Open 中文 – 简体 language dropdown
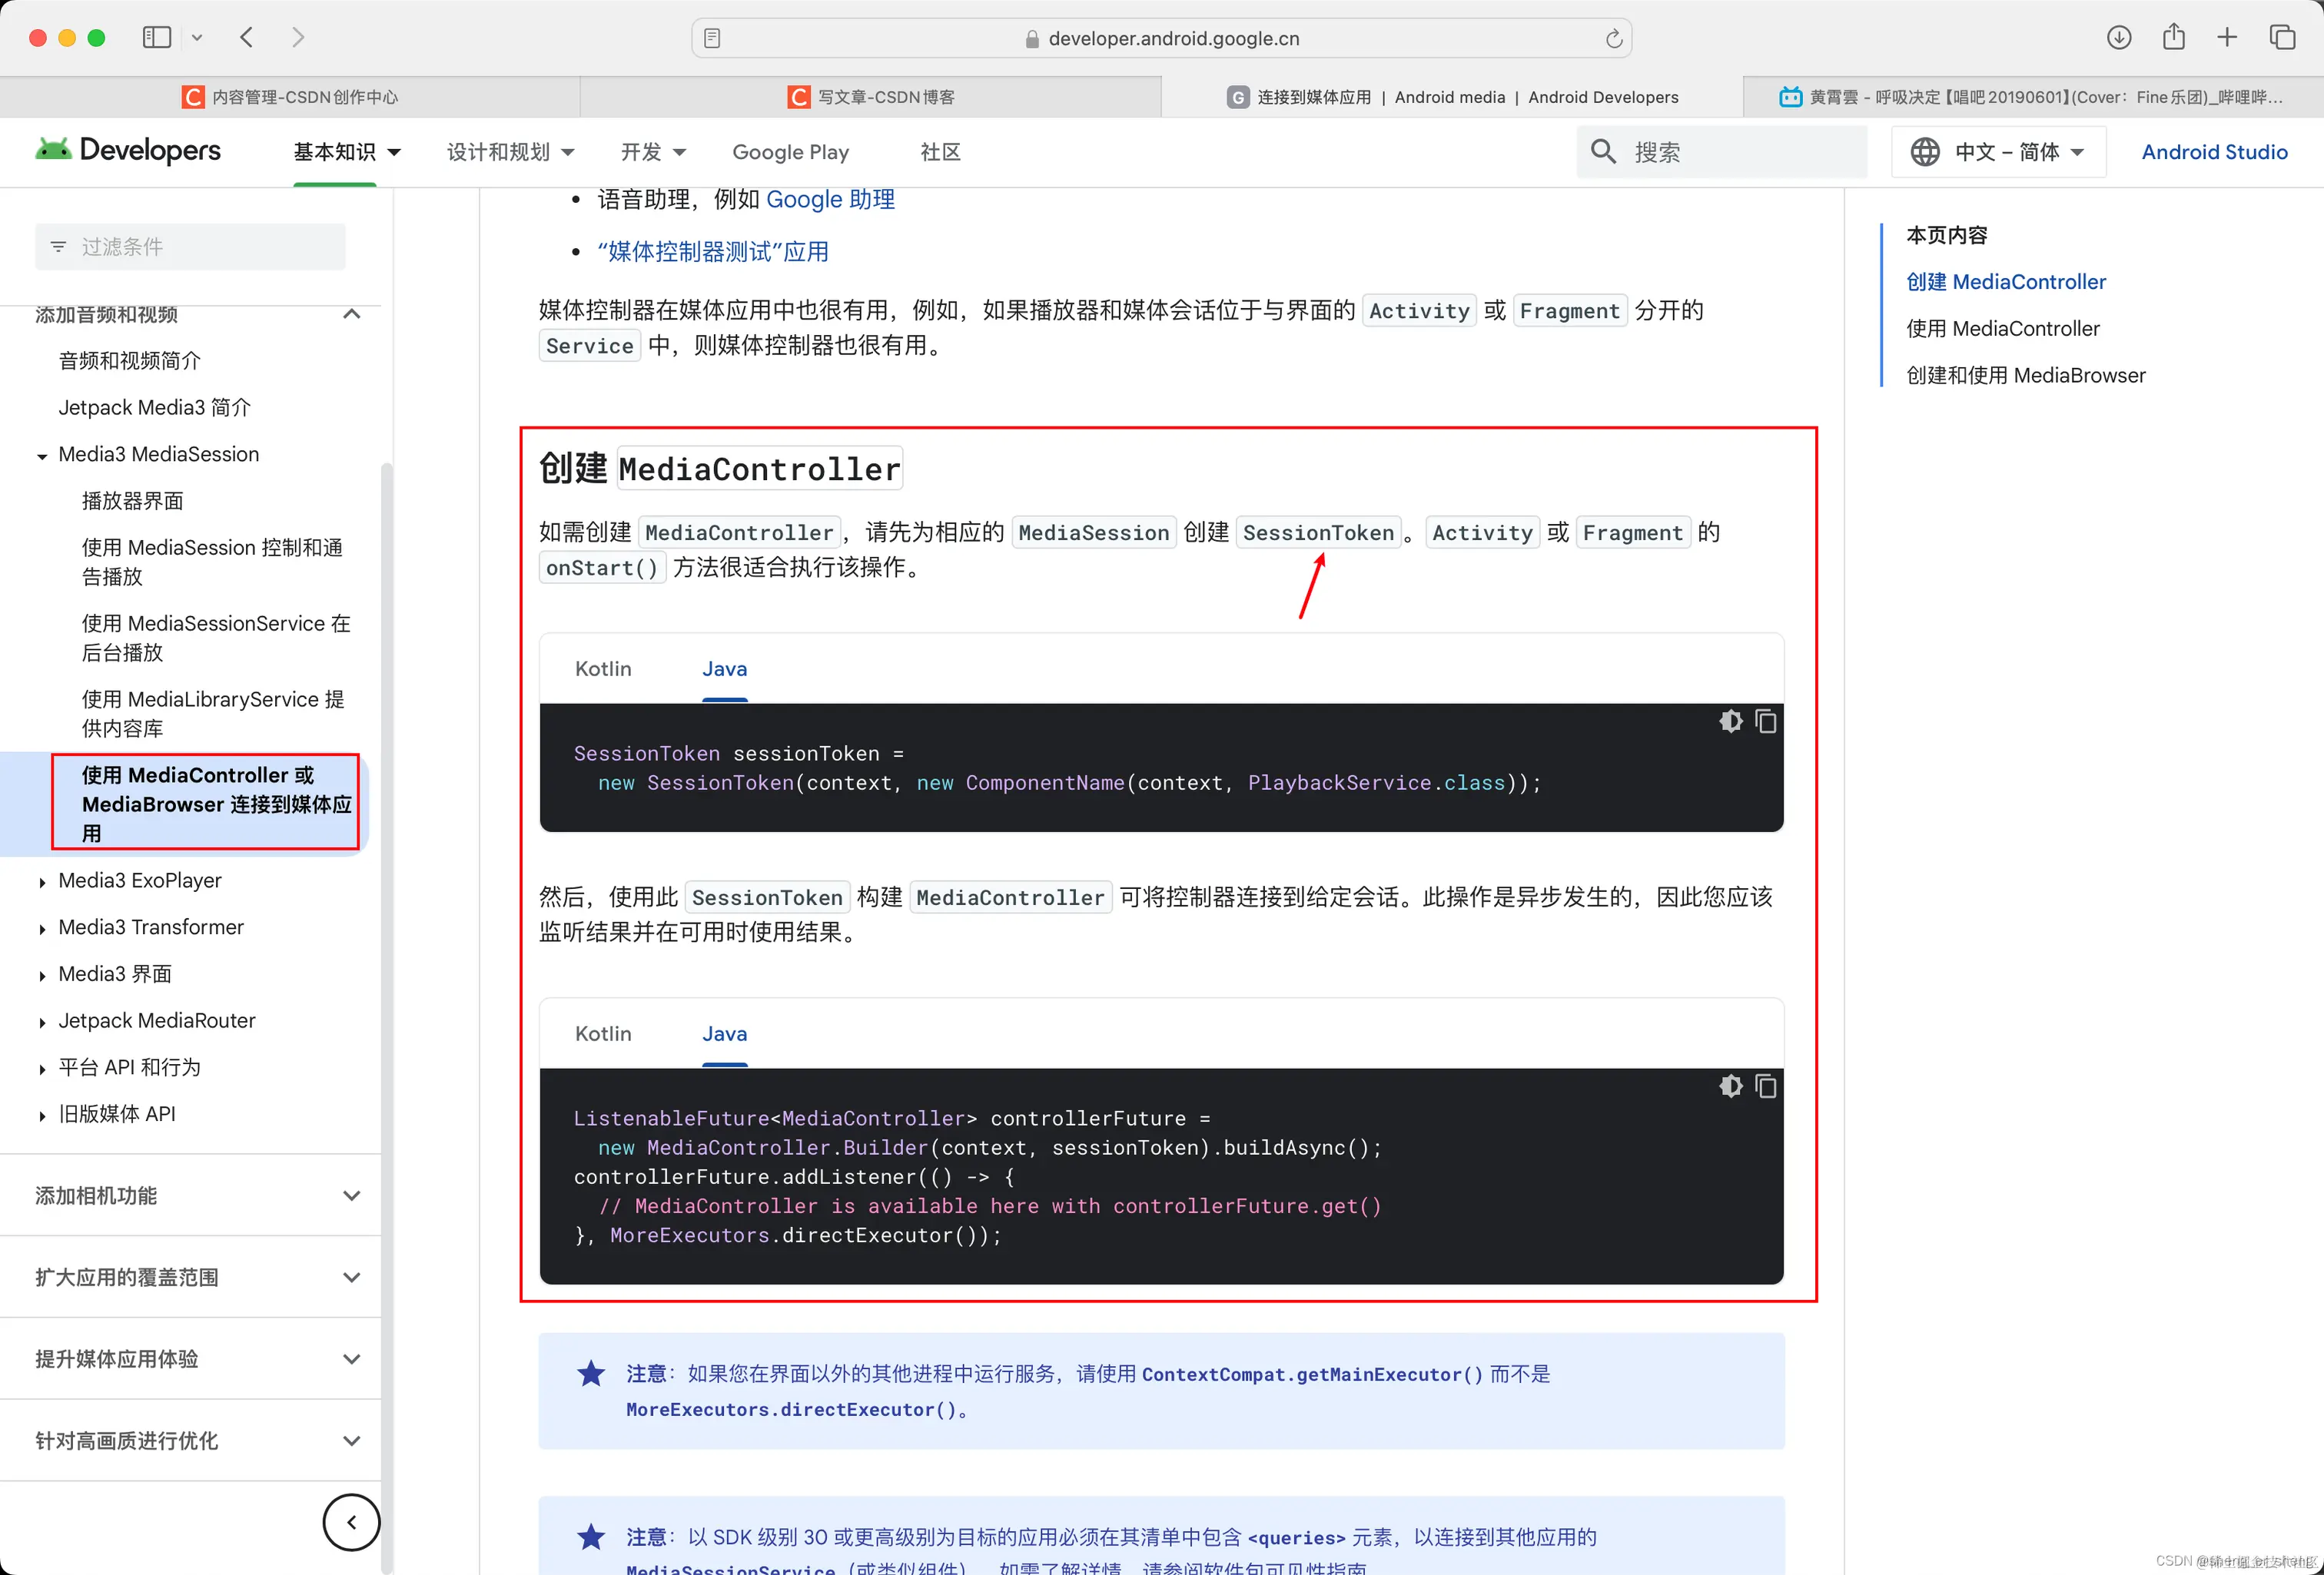The height and width of the screenshot is (1575, 2324). tap(1998, 152)
